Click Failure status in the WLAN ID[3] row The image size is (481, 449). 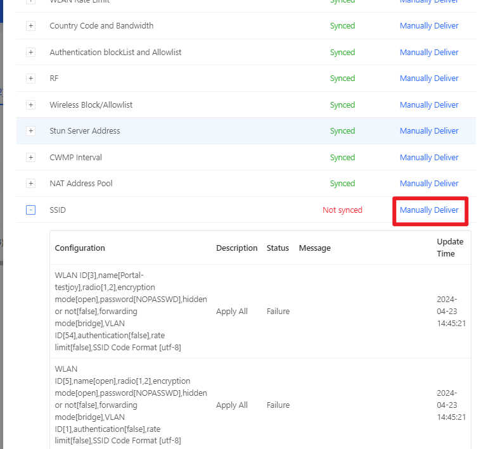point(278,312)
